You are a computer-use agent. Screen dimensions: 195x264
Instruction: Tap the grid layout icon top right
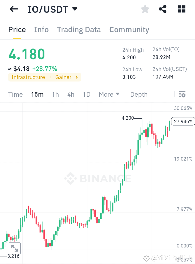coord(181,9)
